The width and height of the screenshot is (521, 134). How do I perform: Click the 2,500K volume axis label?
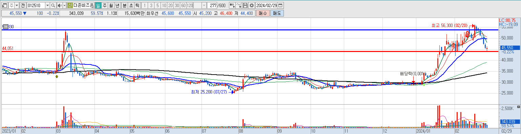[x=508, y=108]
